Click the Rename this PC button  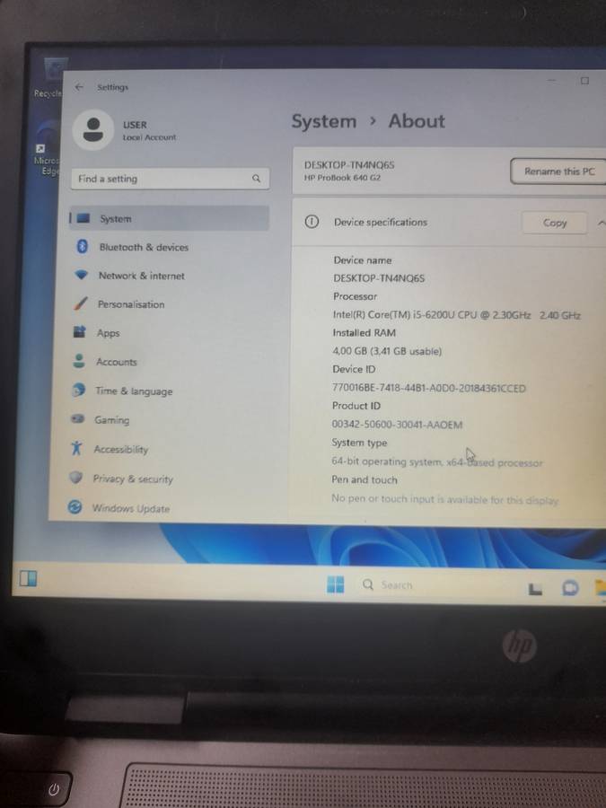coord(558,171)
